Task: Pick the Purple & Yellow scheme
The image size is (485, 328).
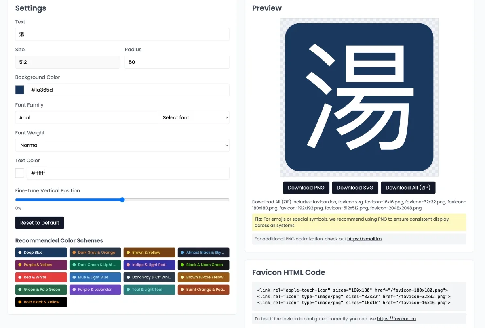Action: (41, 265)
